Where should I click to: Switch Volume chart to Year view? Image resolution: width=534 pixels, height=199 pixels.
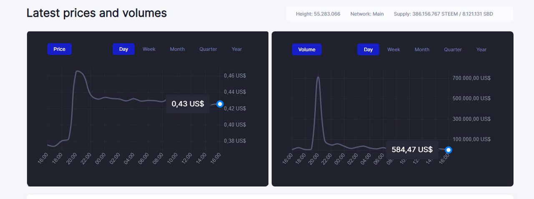481,50
